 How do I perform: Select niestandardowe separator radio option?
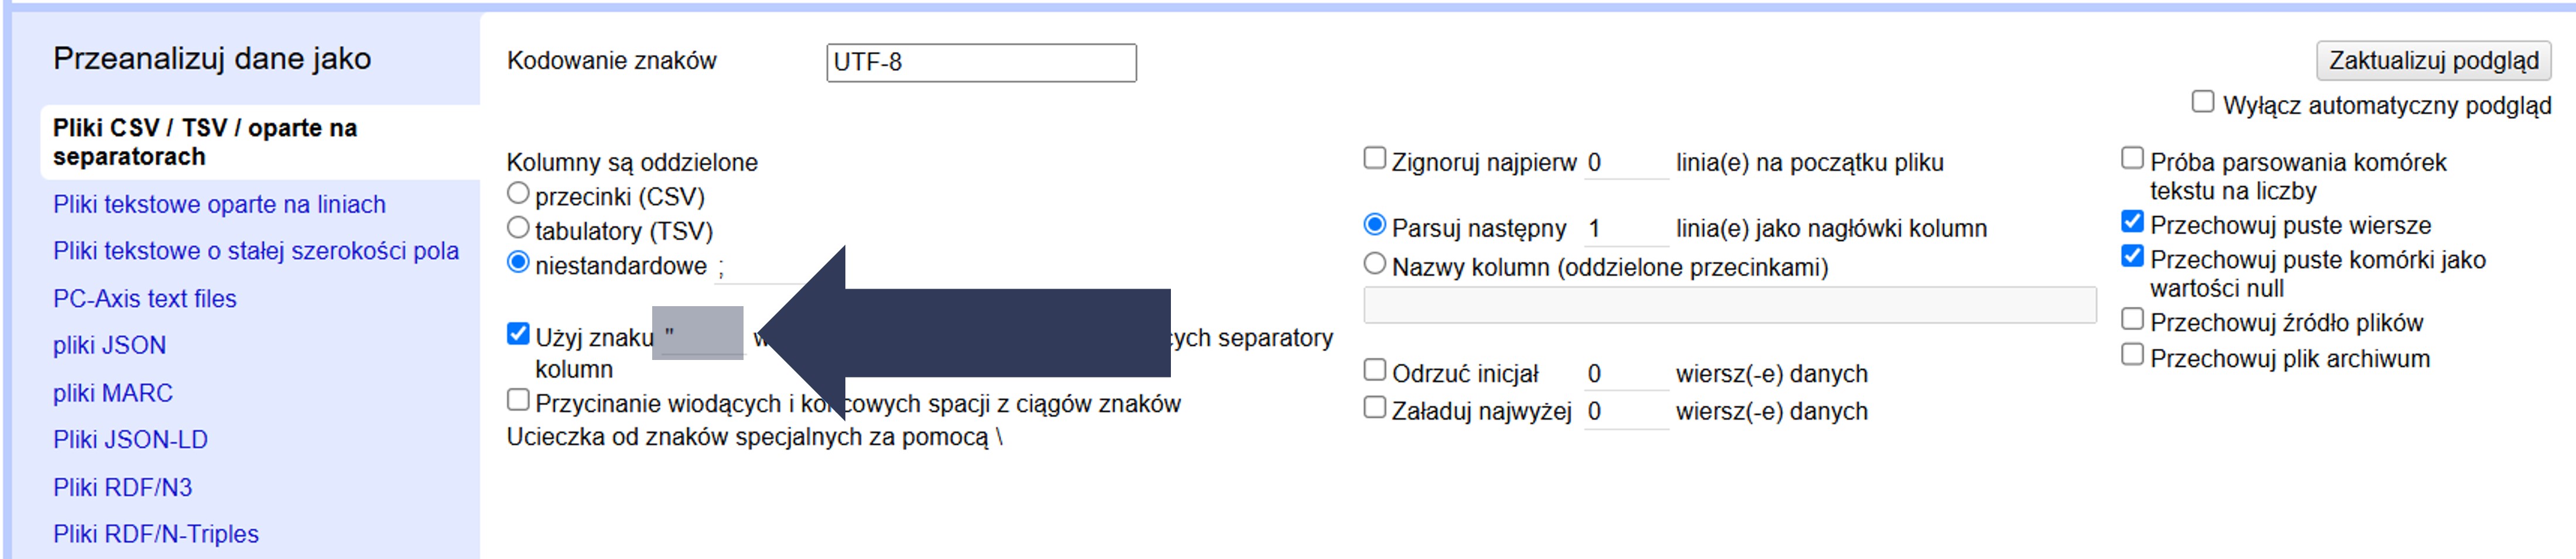coord(518,263)
